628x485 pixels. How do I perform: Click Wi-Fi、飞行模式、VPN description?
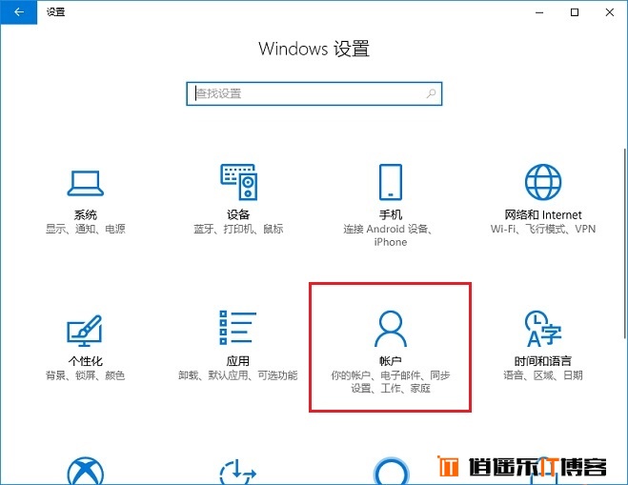click(x=543, y=229)
